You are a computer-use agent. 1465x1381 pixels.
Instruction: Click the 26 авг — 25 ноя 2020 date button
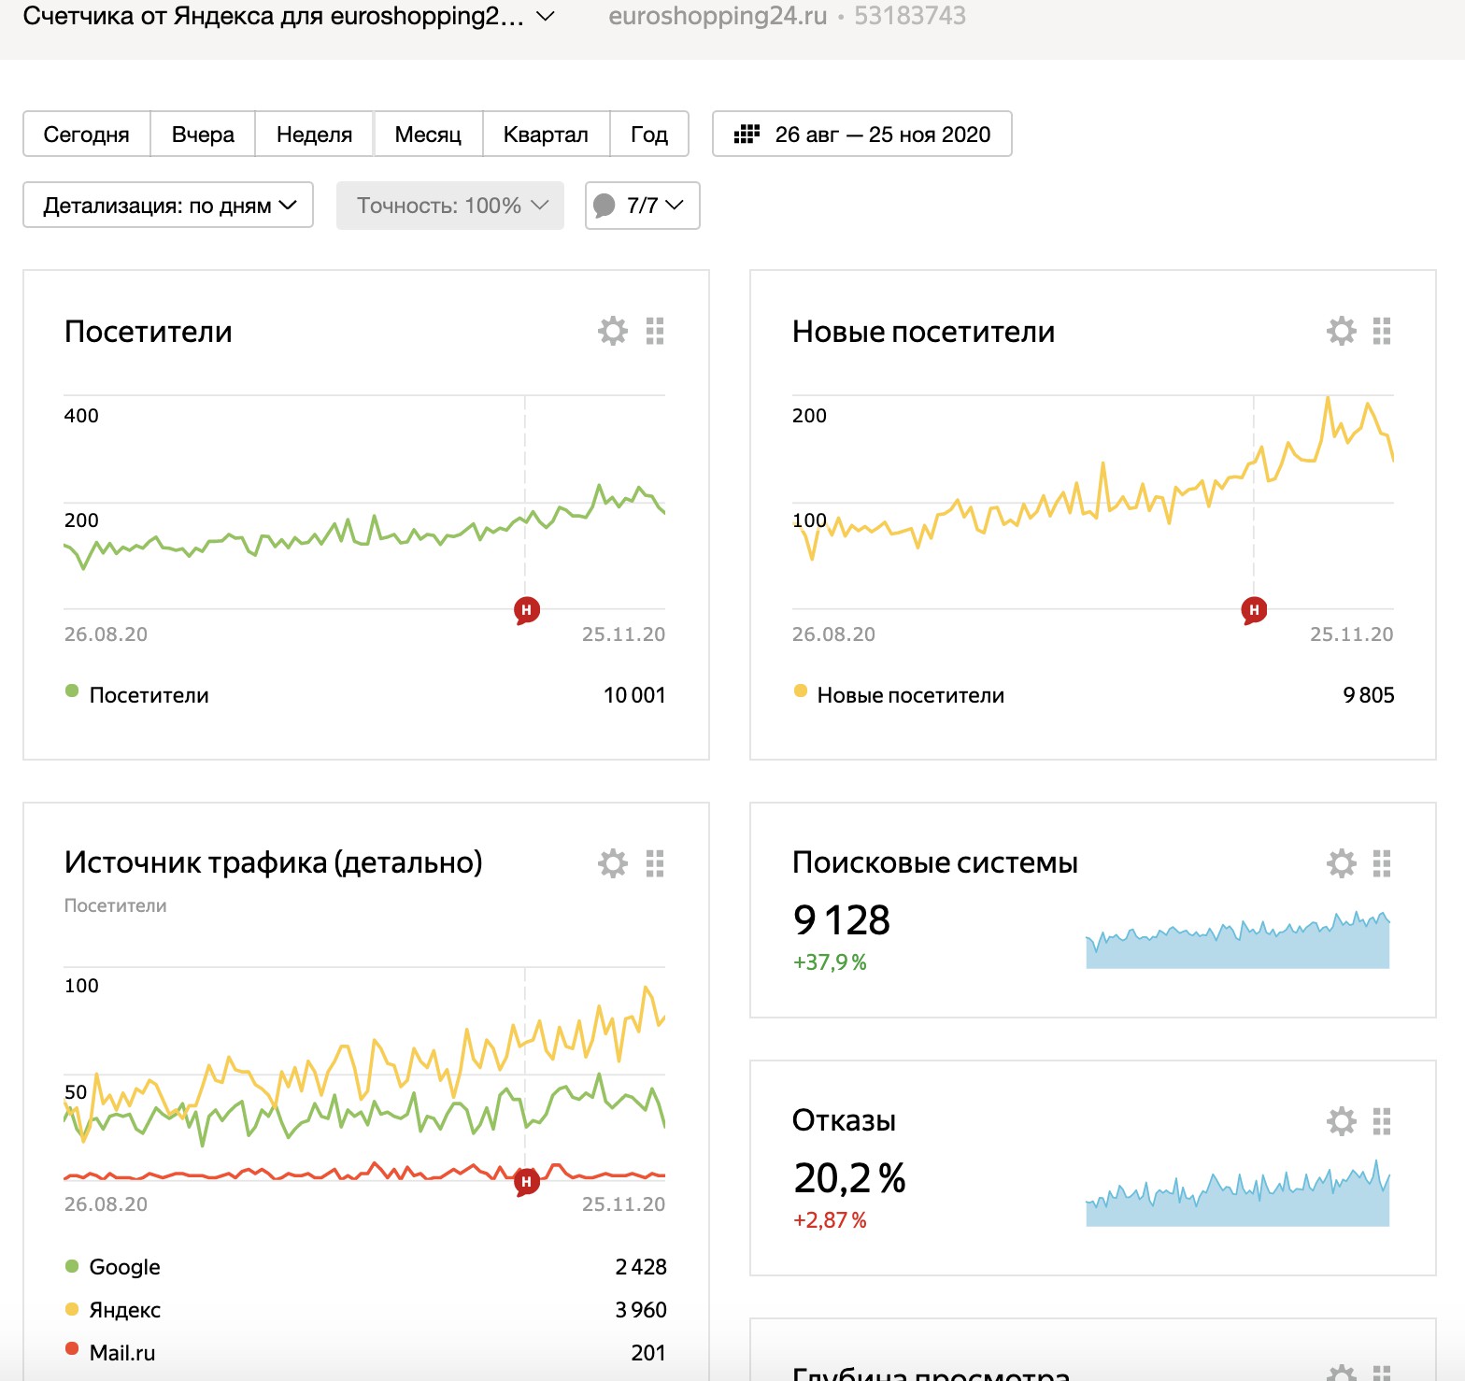tap(882, 135)
